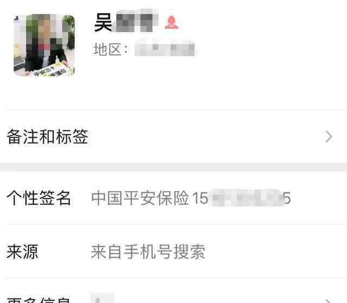Select the 中国平安保险 signature text
347x303 pixels.
tap(140, 198)
